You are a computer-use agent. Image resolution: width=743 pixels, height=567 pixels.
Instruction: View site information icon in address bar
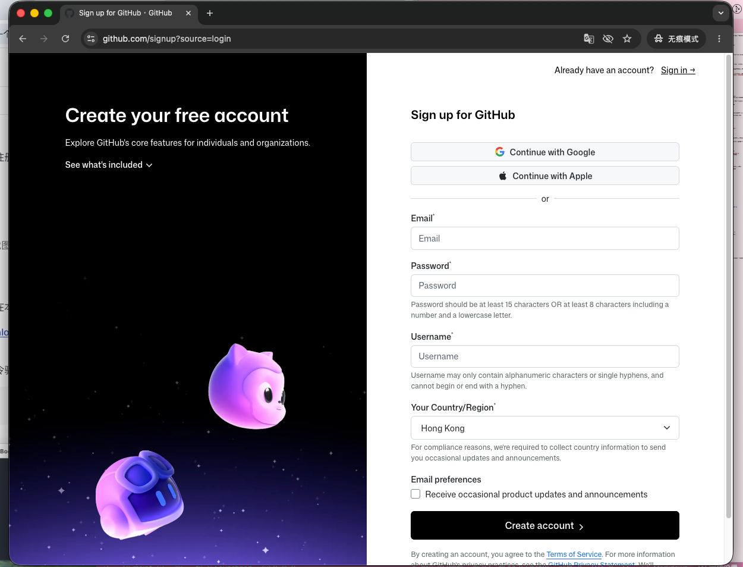[91, 39]
